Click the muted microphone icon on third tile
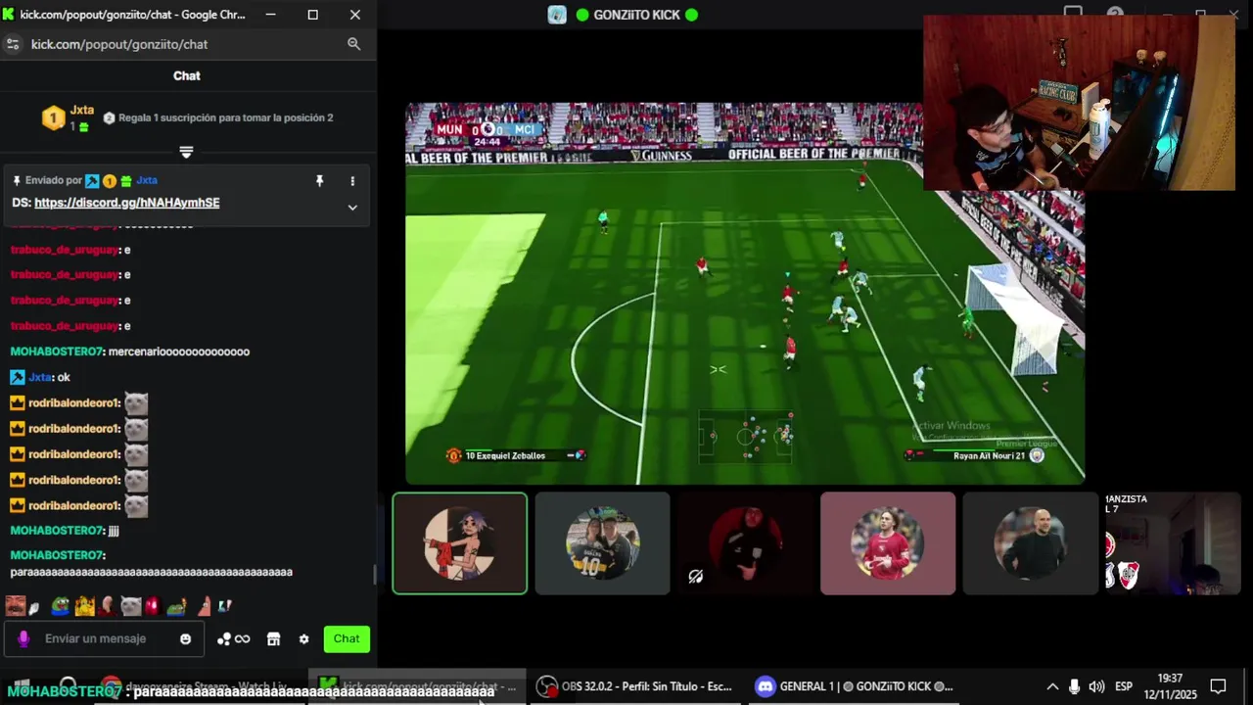Screen dimensions: 1253x705 coord(696,577)
